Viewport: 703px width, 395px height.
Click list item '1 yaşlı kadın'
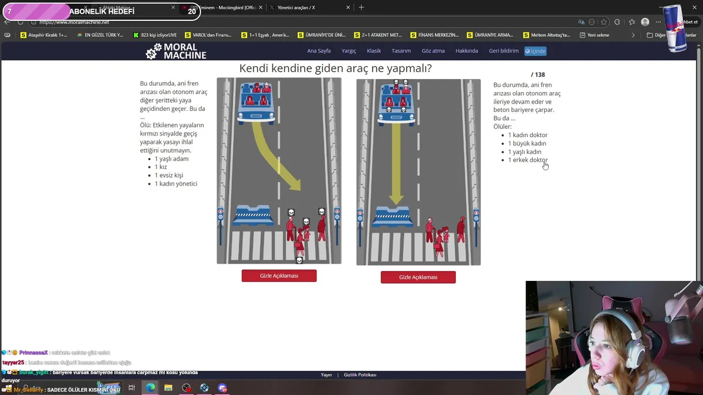[x=525, y=152]
